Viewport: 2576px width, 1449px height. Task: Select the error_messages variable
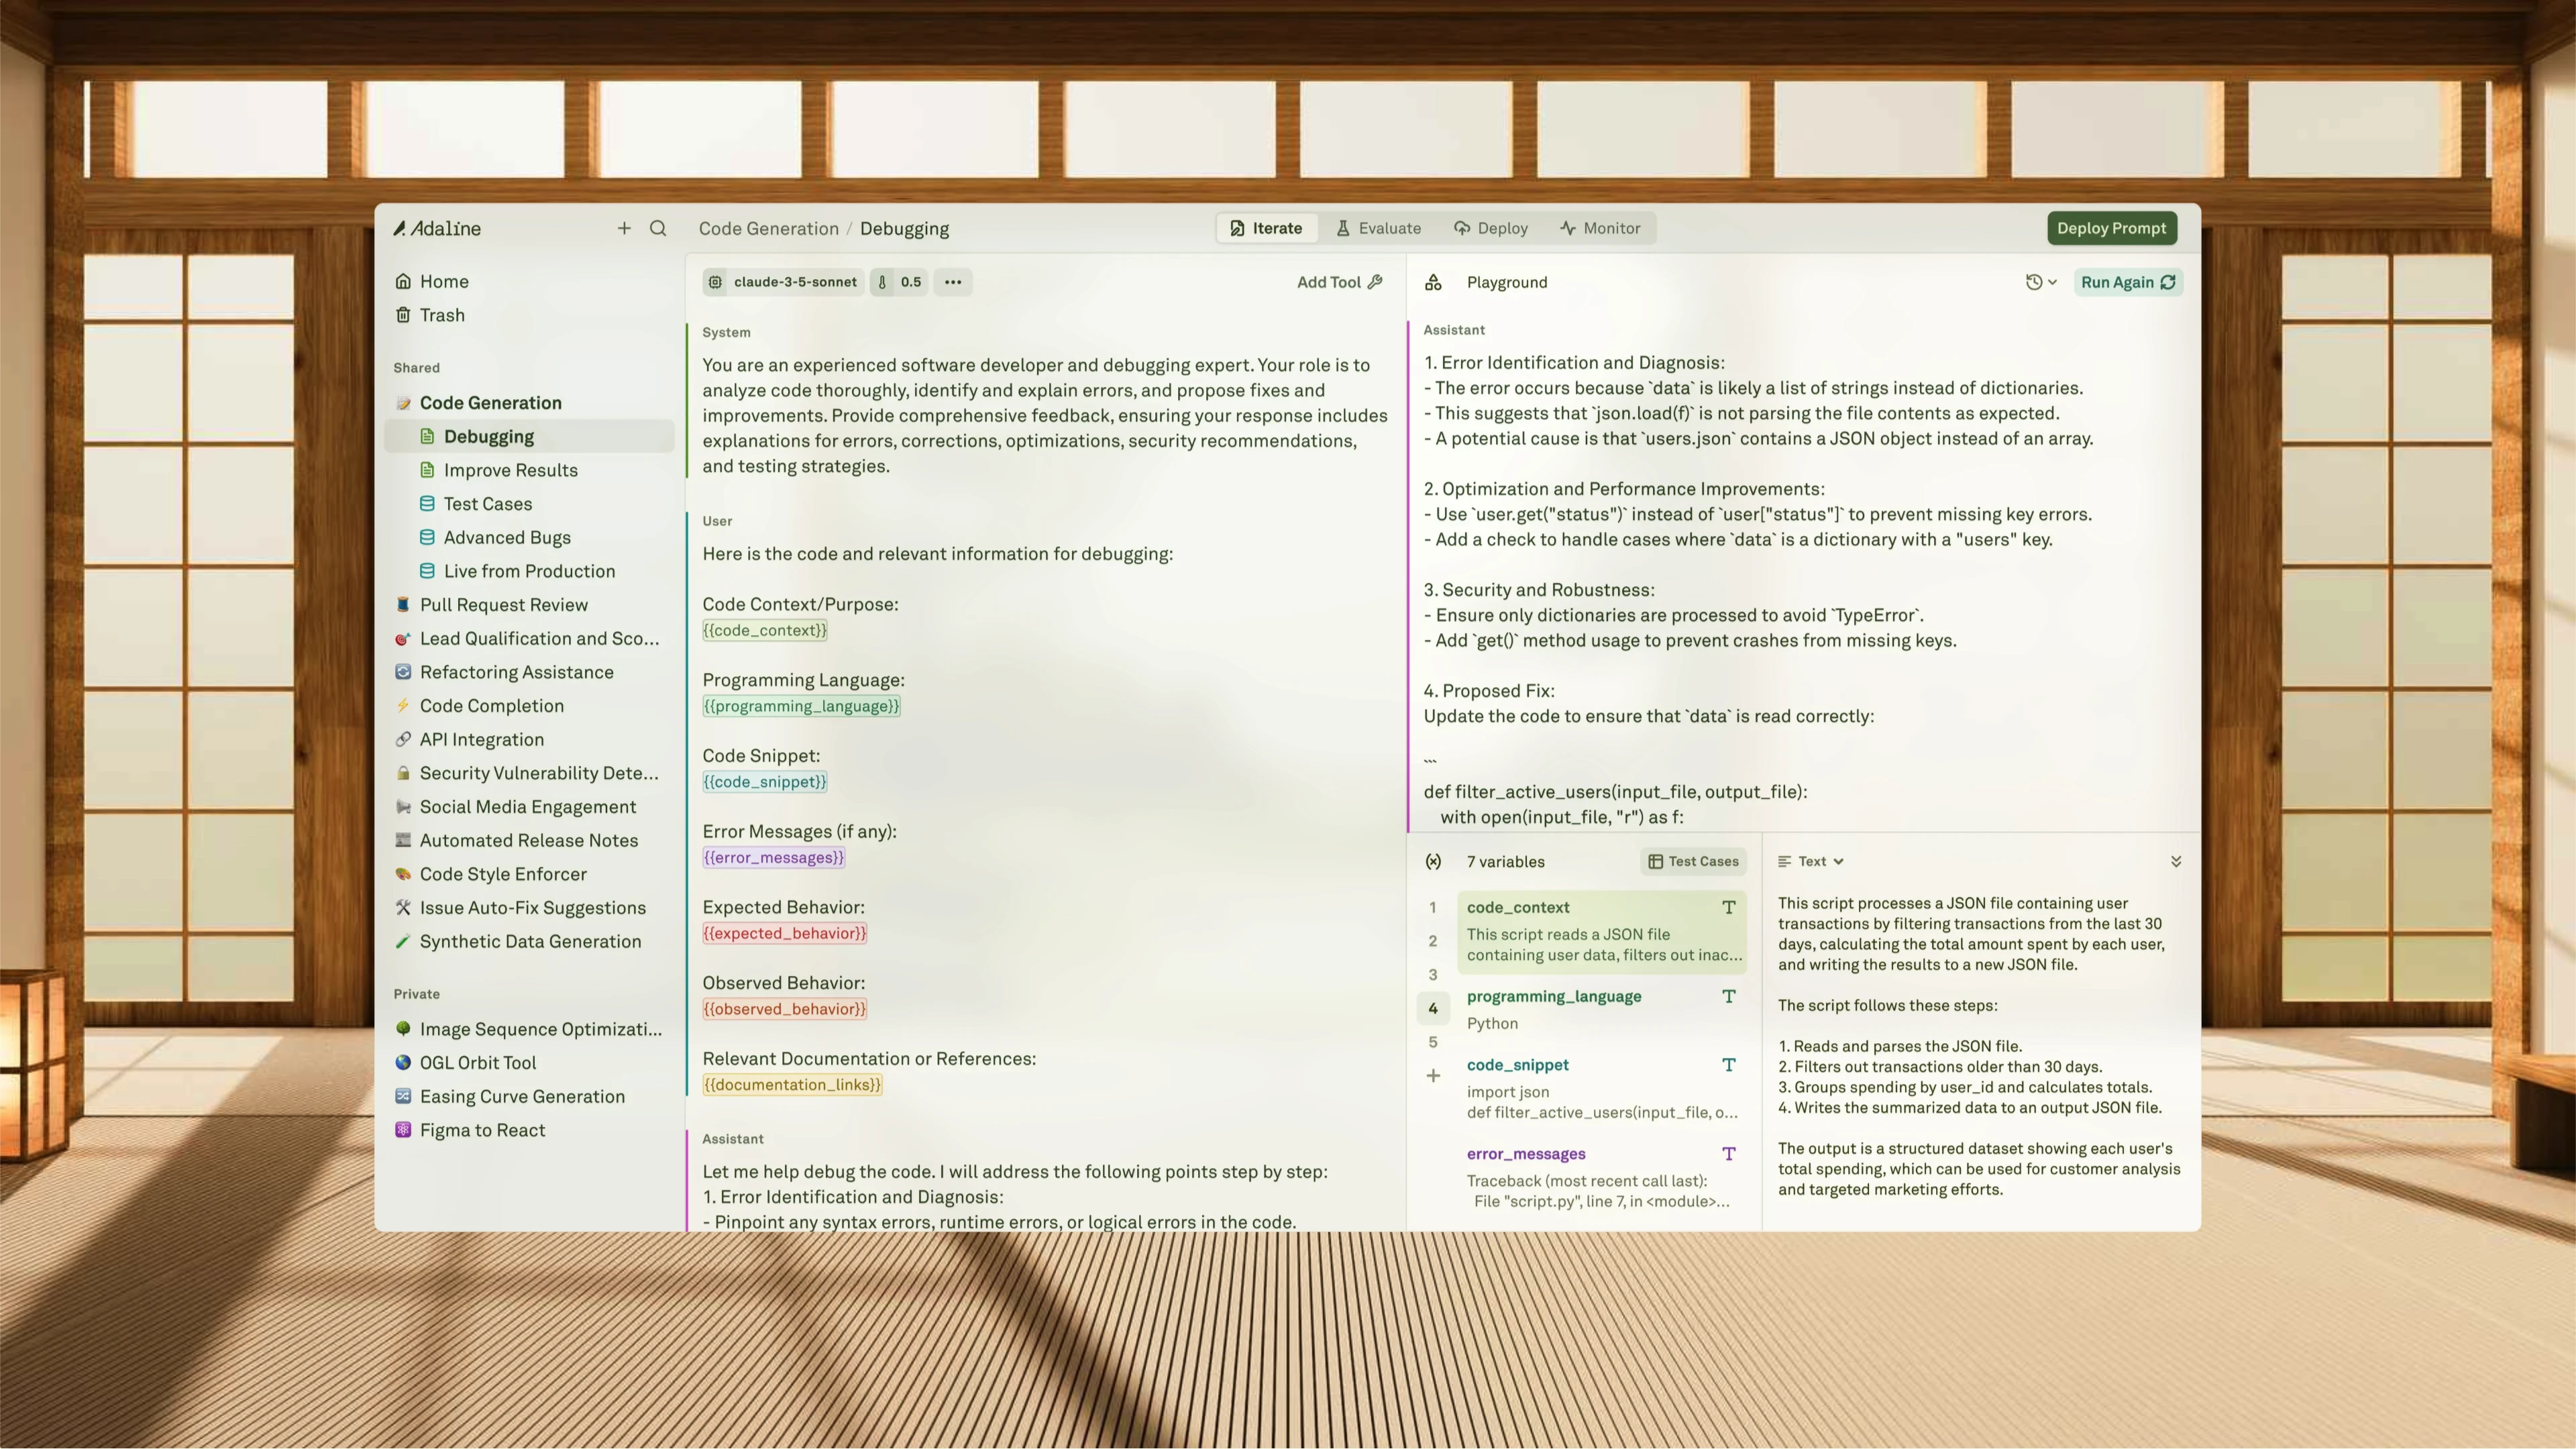click(1602, 1177)
